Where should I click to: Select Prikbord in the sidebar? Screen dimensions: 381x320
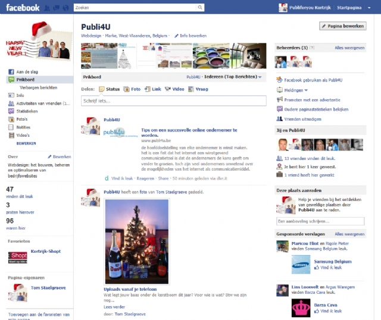point(40,80)
